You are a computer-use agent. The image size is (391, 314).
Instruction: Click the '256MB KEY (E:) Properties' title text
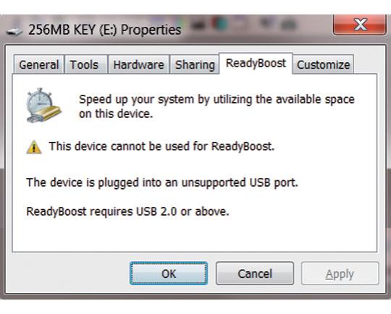point(104,30)
